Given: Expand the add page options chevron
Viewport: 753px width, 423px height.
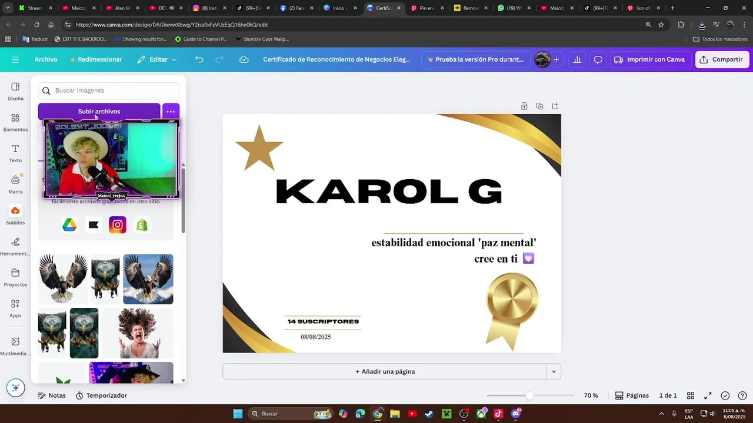Looking at the screenshot, I should [x=553, y=371].
